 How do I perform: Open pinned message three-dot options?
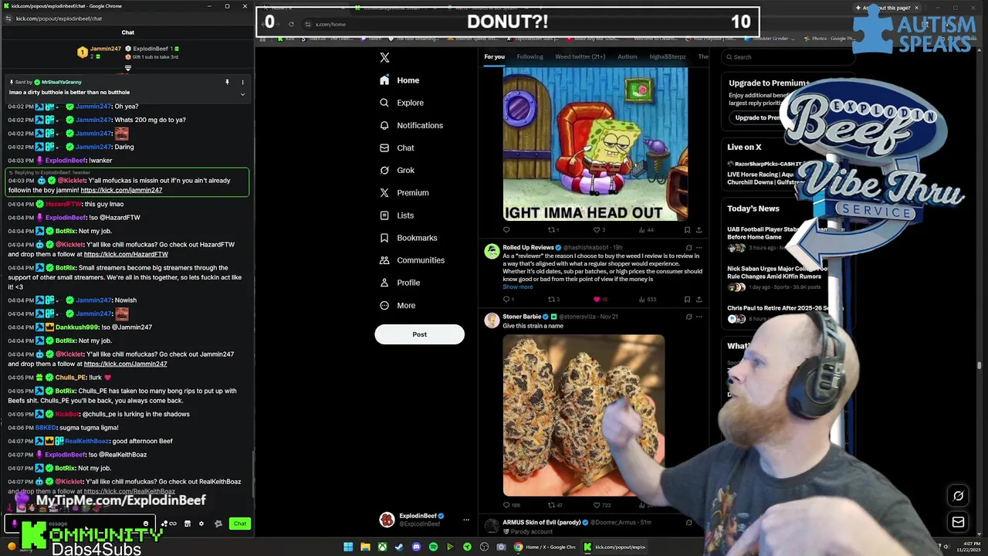click(242, 82)
